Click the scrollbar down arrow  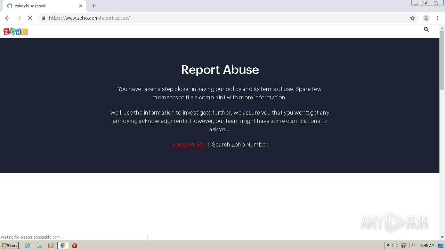click(x=442, y=237)
